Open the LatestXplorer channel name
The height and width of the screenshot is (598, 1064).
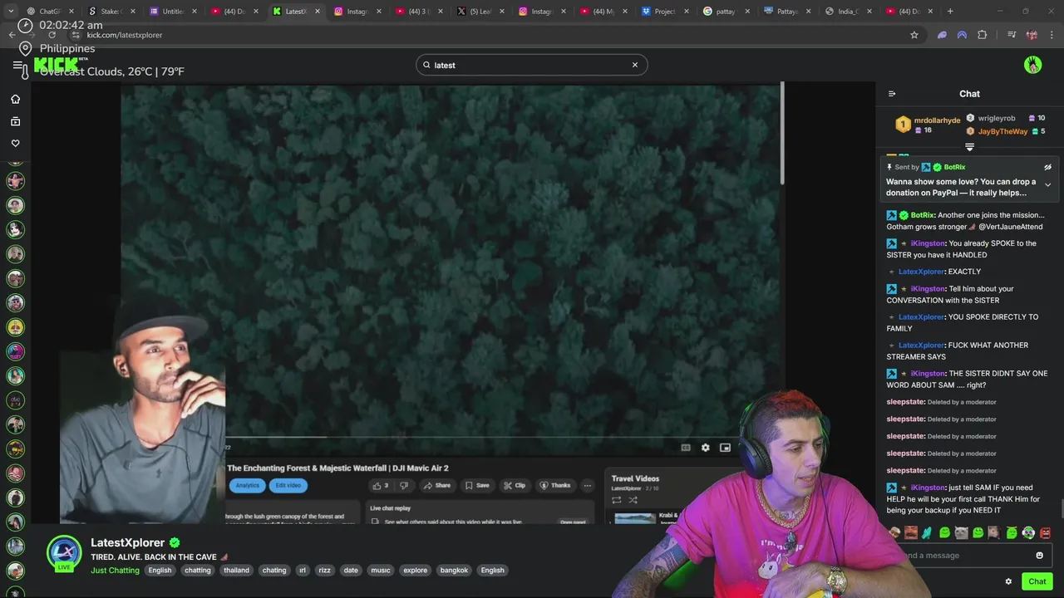127,542
